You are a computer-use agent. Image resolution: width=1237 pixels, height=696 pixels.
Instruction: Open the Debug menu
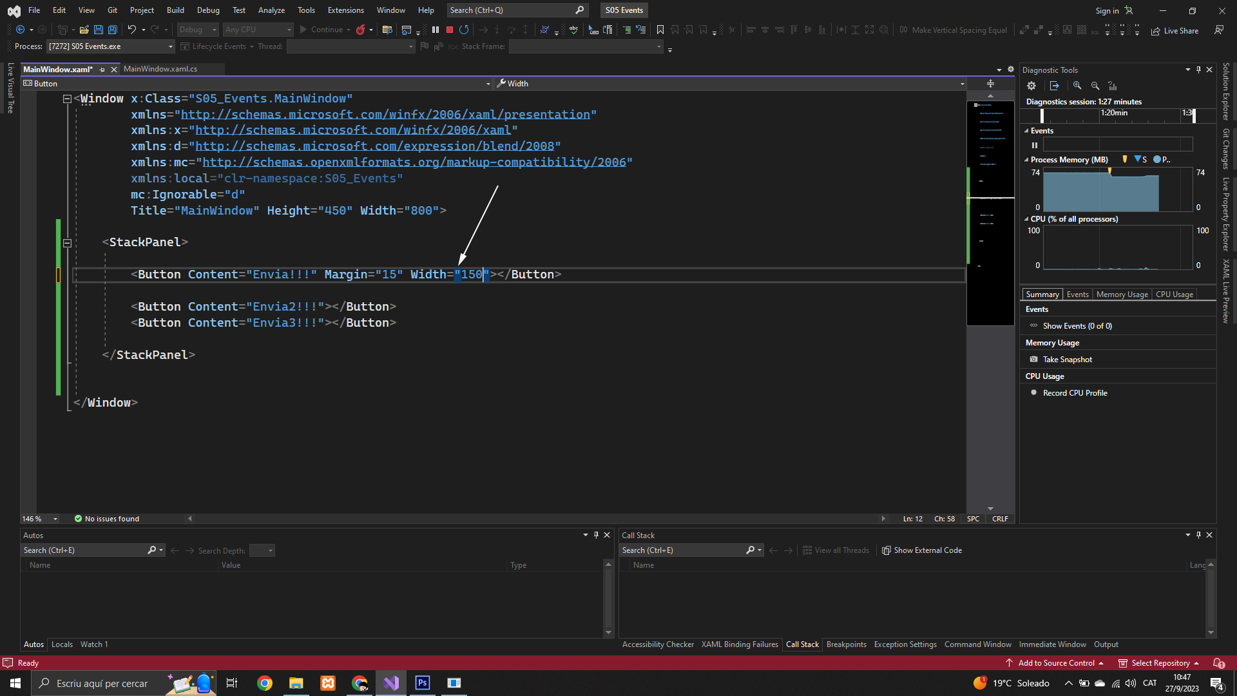tap(207, 10)
